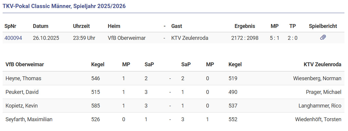Click opponent Wiesenberg, Norman
Image resolution: width=348 pixels, height=131 pixels.
317,78
